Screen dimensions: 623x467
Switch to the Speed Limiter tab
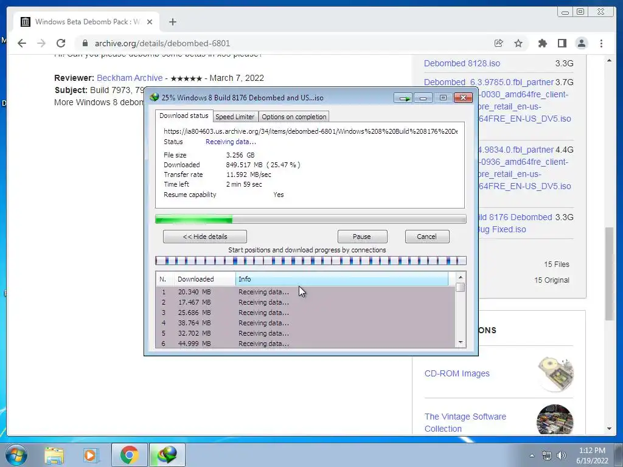click(x=235, y=117)
